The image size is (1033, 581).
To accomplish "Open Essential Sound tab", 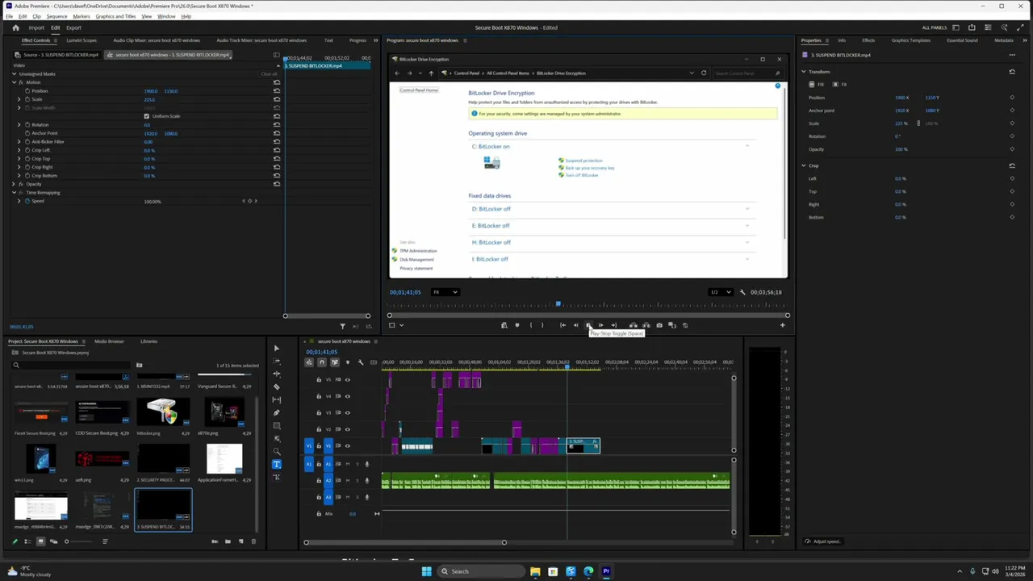I will (x=962, y=40).
